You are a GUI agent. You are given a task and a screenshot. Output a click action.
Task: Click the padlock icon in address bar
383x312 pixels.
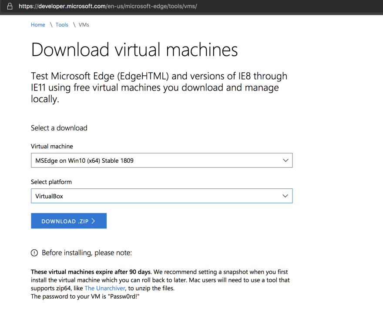pos(10,6)
